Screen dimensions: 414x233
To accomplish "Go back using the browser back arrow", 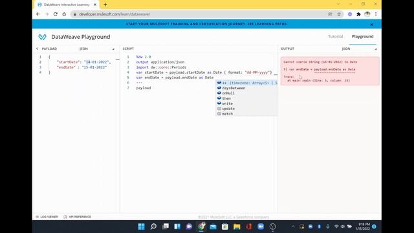I will tap(38, 14).
